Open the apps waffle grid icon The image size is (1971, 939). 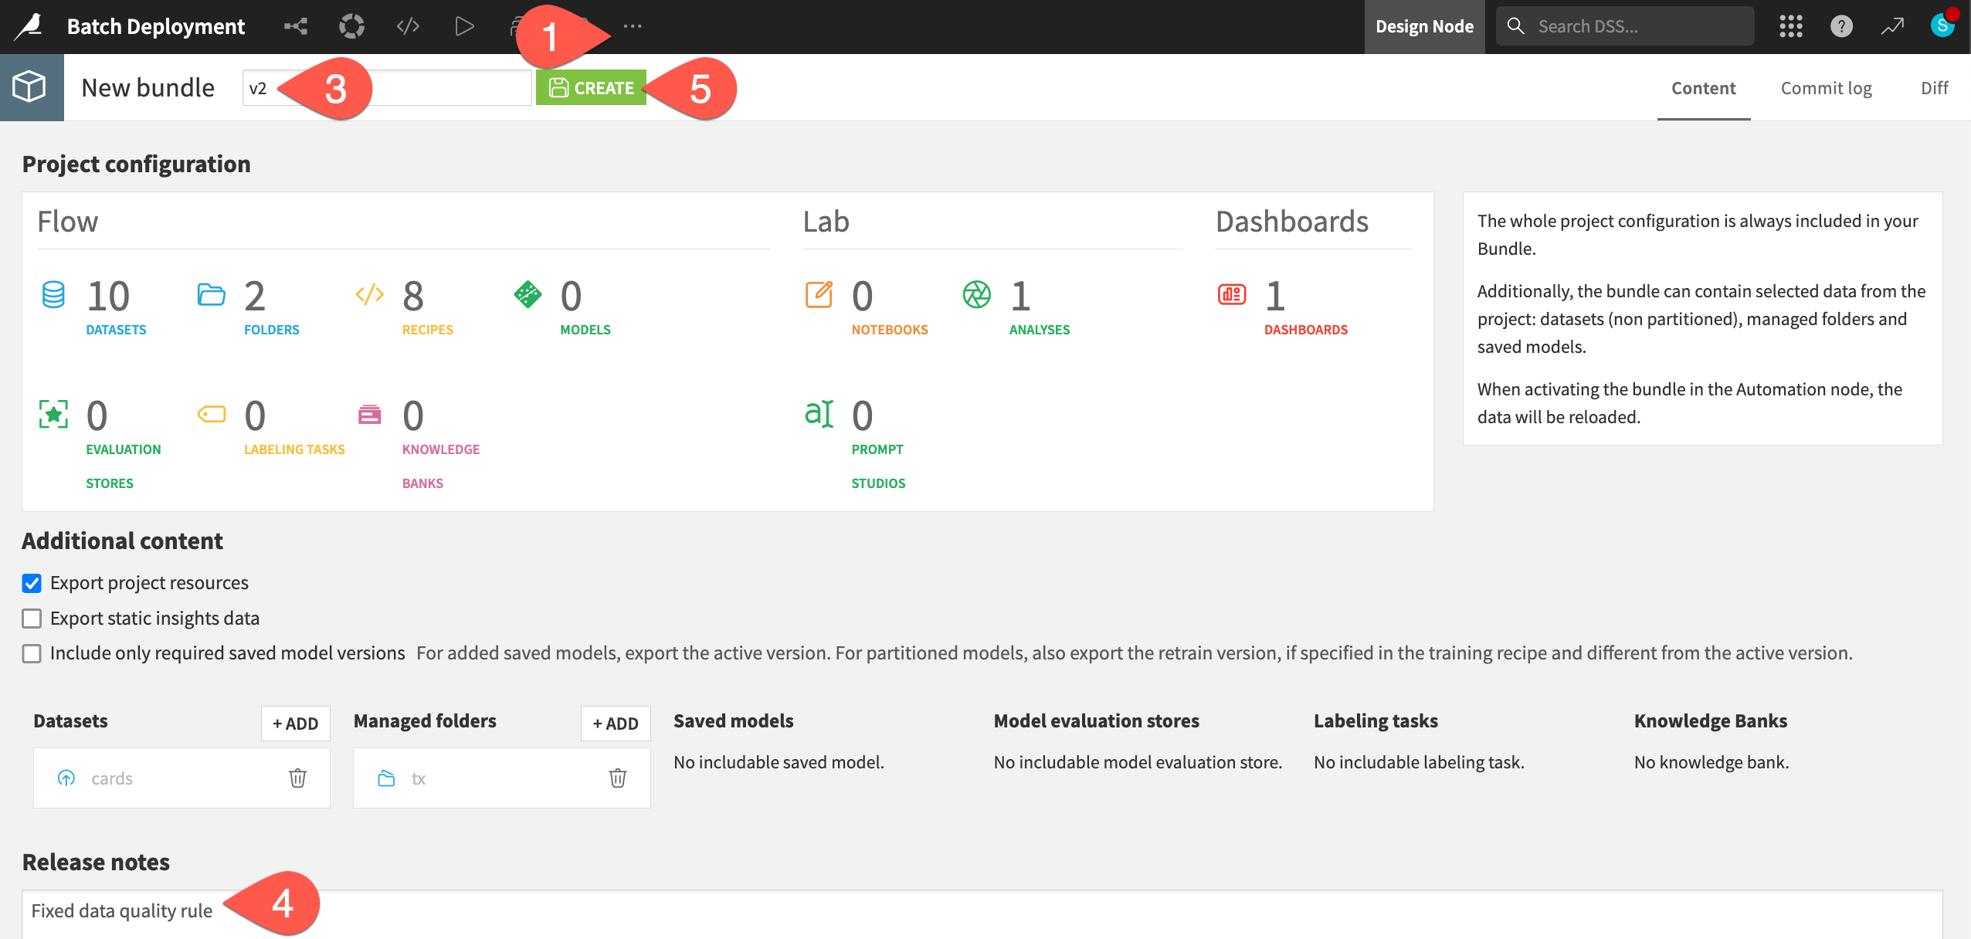click(x=1790, y=25)
